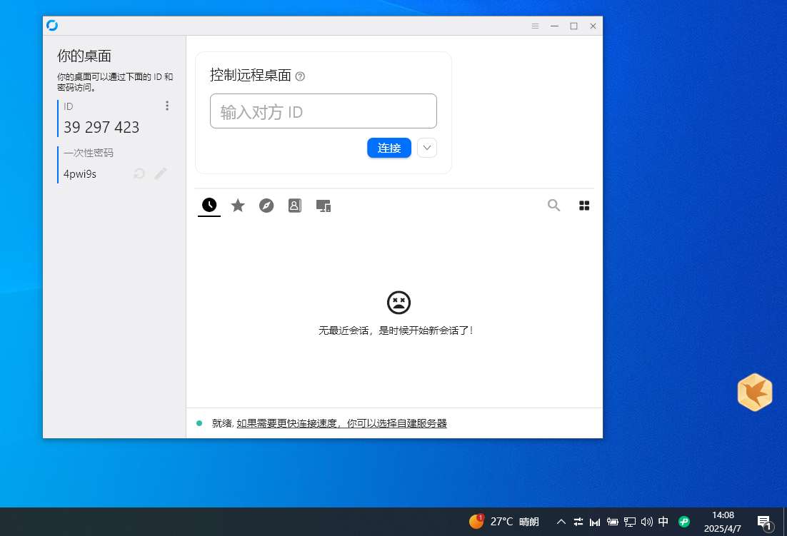
Task: Click the 你的桌面 heading
Action: click(x=84, y=56)
